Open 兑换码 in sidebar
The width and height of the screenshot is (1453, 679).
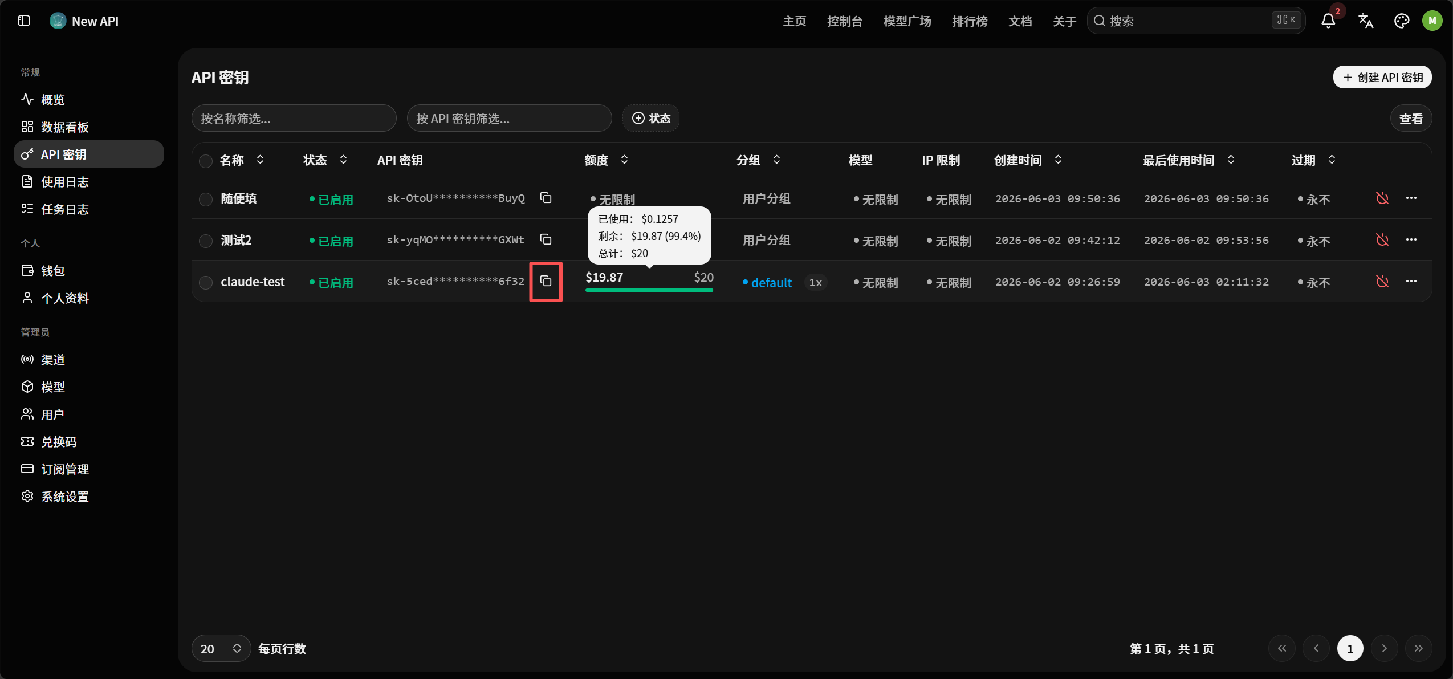coord(89,442)
